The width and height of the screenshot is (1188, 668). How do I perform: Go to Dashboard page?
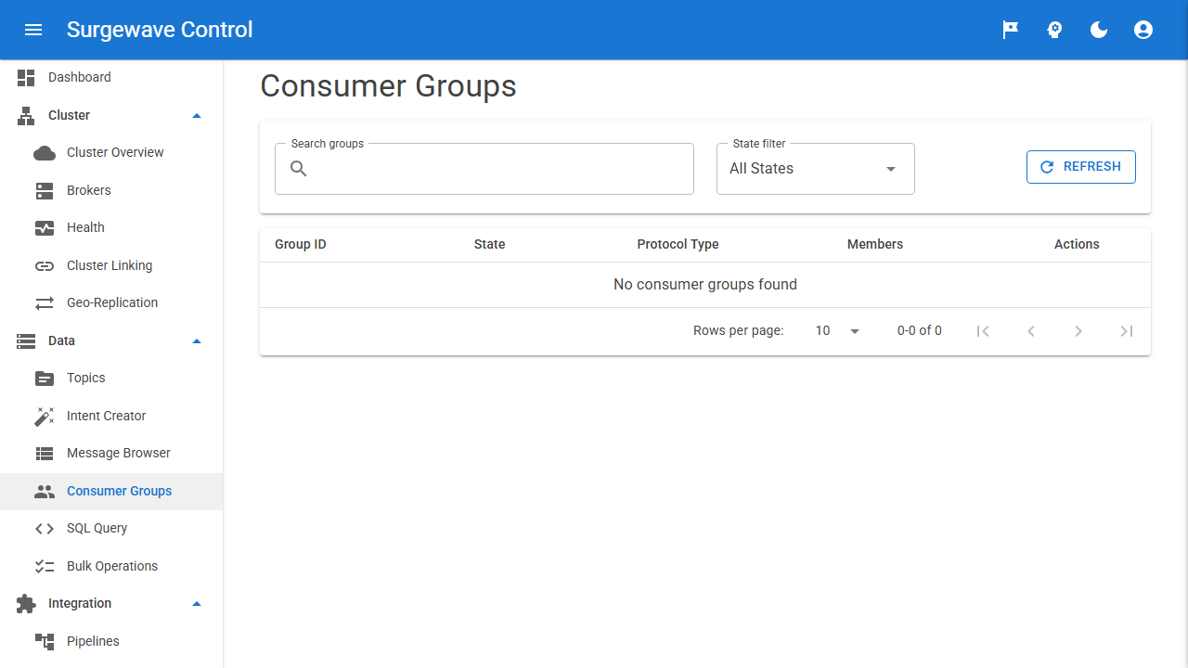111,78
